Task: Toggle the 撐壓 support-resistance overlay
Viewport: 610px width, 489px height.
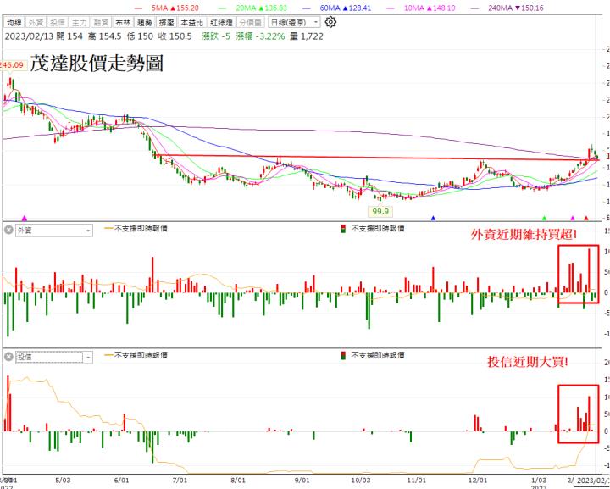Action: pos(167,23)
